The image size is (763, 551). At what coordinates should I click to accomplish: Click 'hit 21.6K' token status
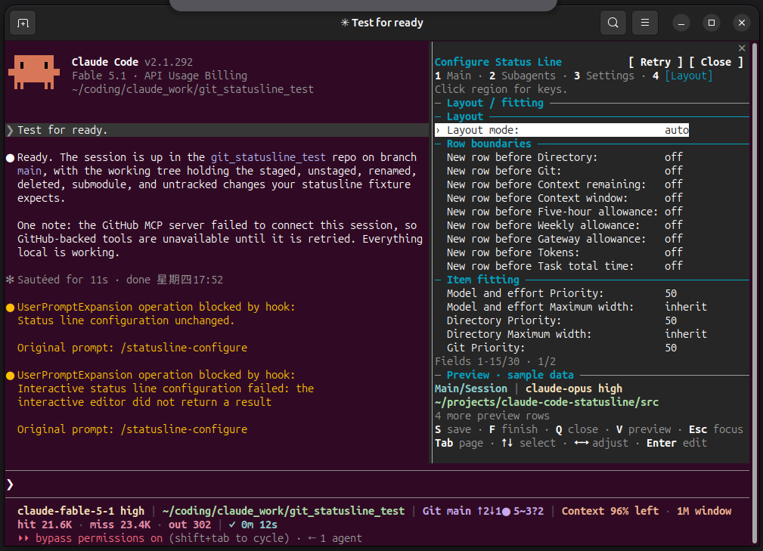click(x=45, y=525)
